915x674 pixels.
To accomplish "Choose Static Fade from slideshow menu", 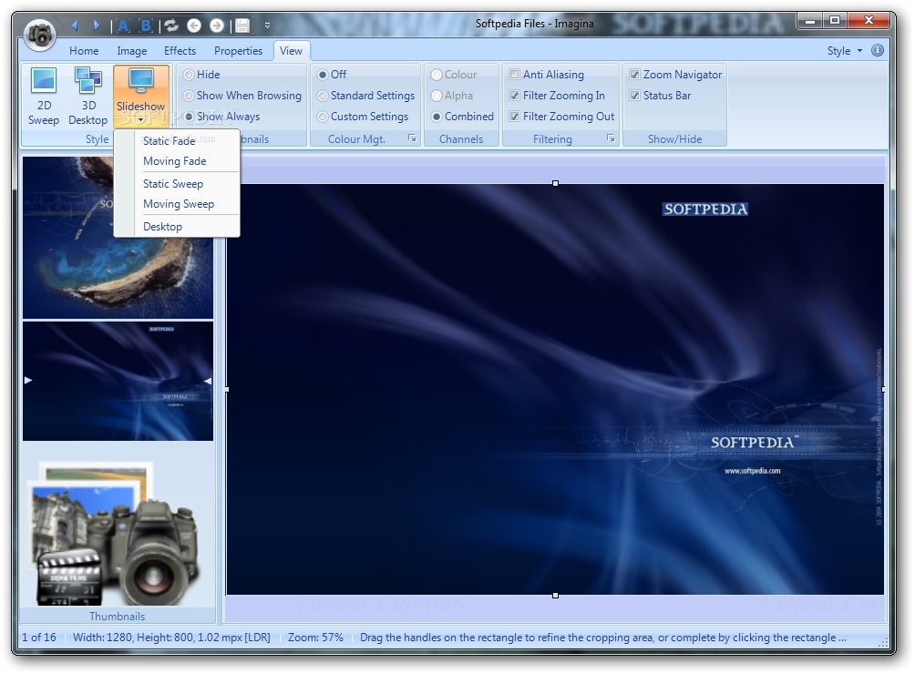I will (177, 141).
